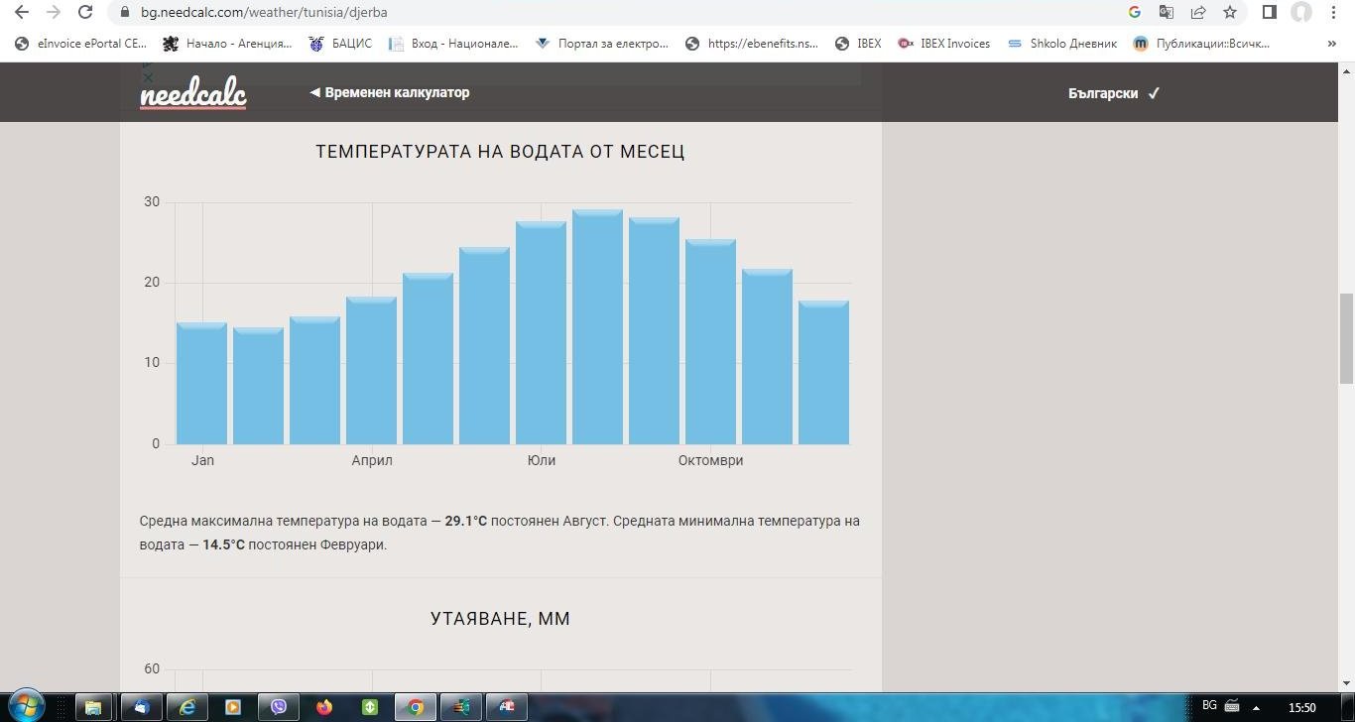Open the Временен калкулатор link
1355x722 pixels.
(389, 92)
